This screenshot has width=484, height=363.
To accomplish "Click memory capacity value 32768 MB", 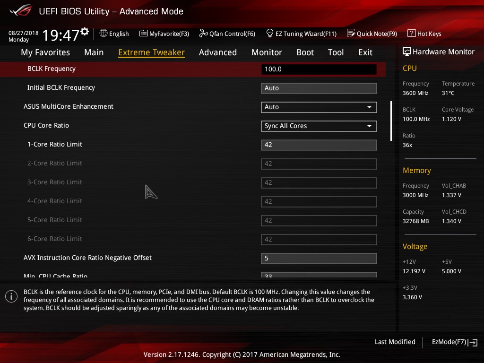I will click(x=416, y=221).
